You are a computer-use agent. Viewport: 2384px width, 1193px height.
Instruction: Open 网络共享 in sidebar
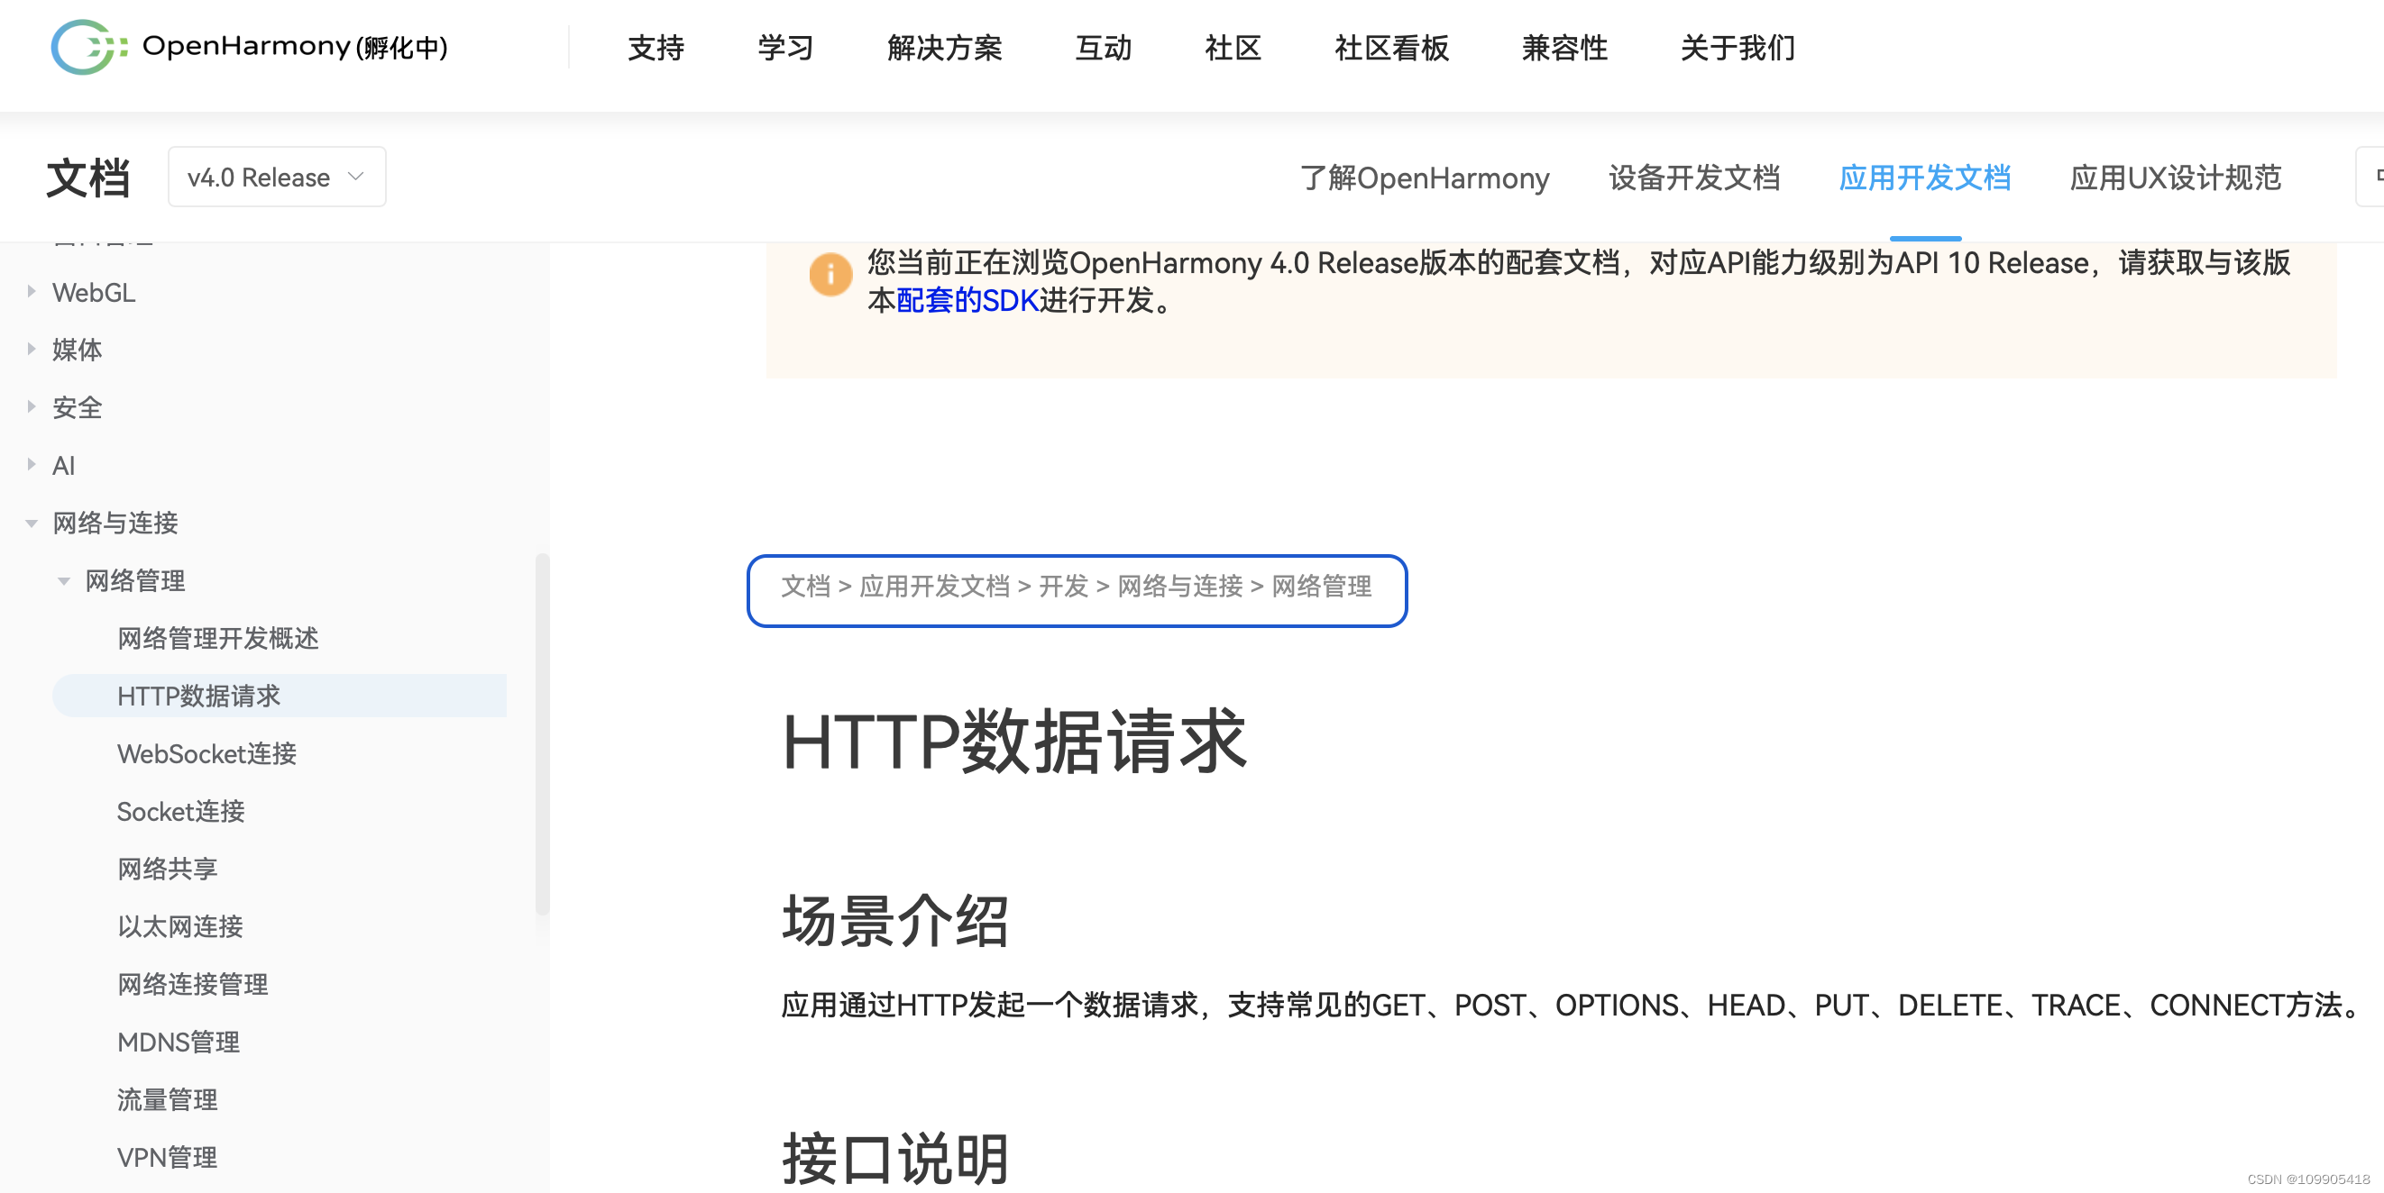168,869
